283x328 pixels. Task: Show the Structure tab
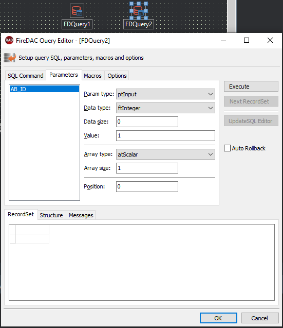point(51,215)
